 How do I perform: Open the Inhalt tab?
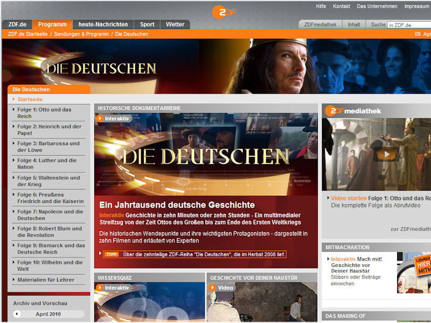tap(354, 24)
